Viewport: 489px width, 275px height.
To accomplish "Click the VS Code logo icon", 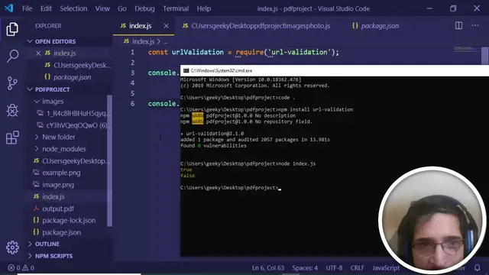I will 8,8.
